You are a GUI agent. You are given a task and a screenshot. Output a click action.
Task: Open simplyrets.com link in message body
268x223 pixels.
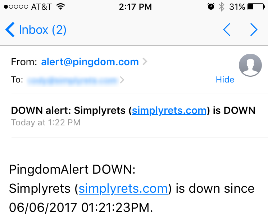tap(123, 188)
